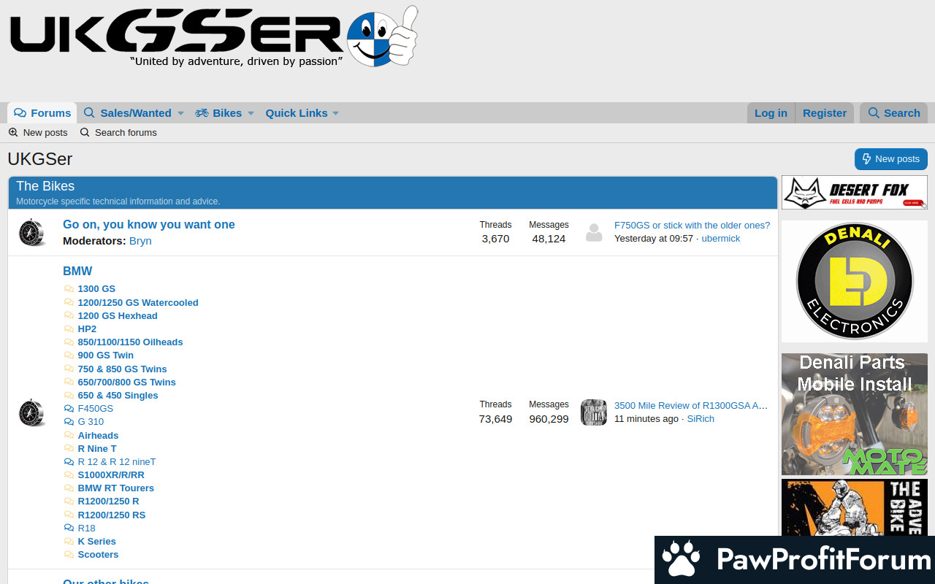The width and height of the screenshot is (935, 584).
Task: Click chat icon next to R1200/1250 RS
Action: click(x=69, y=515)
